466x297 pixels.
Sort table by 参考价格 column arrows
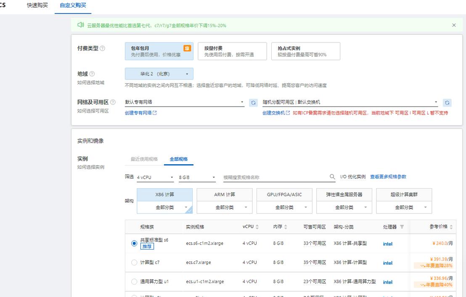tap(451, 227)
